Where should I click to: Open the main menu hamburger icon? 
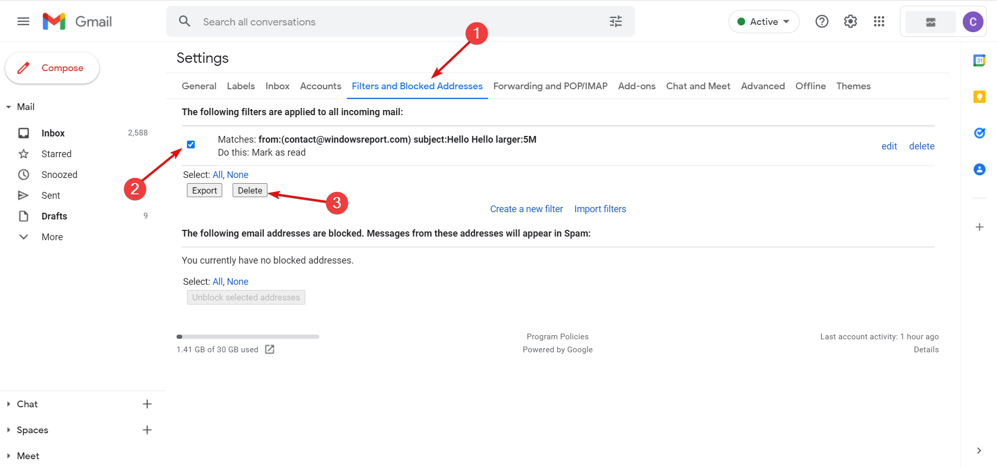click(x=23, y=21)
